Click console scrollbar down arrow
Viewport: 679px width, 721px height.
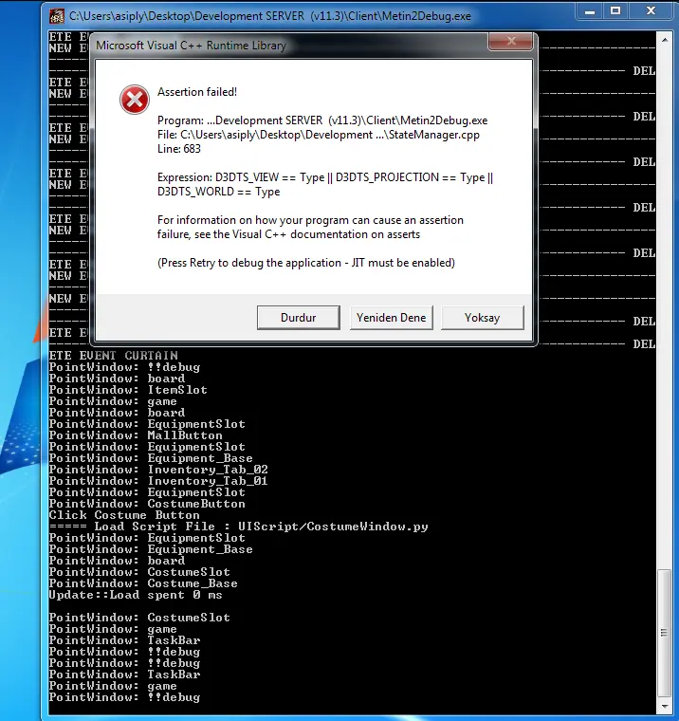[x=665, y=706]
